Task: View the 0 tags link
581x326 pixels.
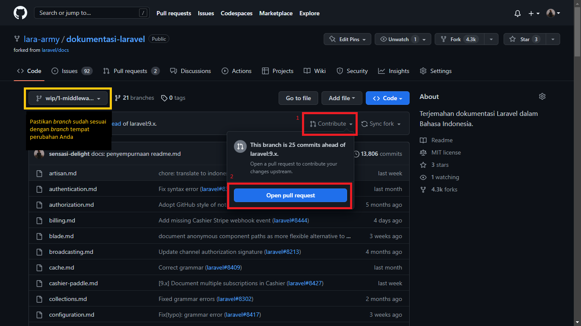Action: 173,98
